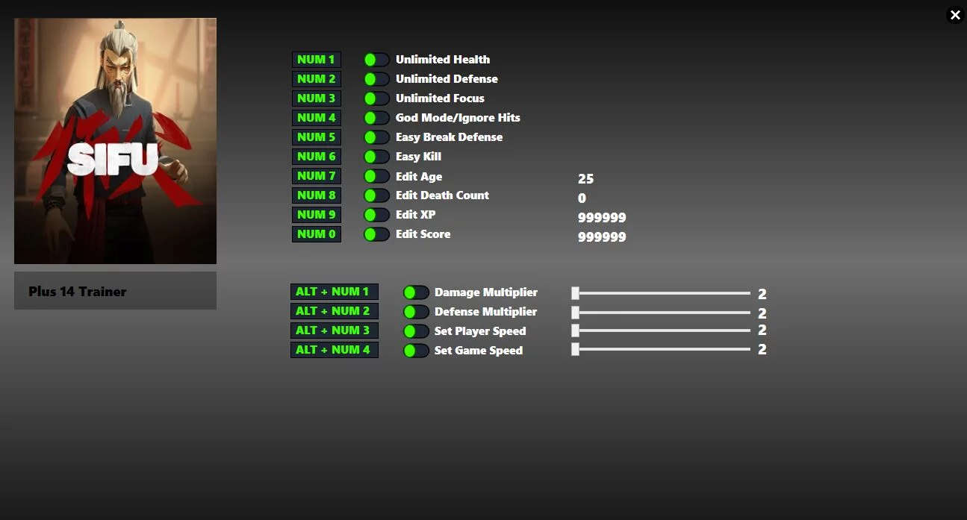Click the SIFU game cover image

pos(115,141)
